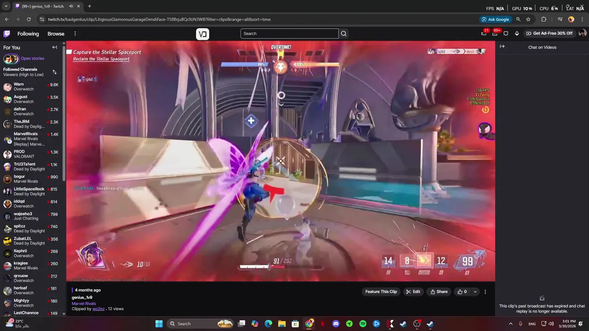Click the Open stories link
589x331 pixels.
(33, 58)
